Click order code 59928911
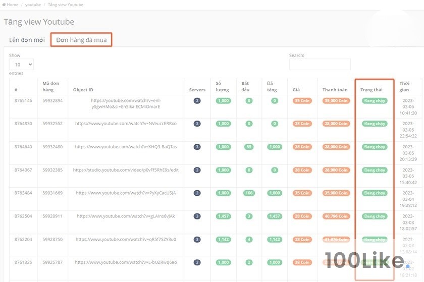 [x=52, y=216]
